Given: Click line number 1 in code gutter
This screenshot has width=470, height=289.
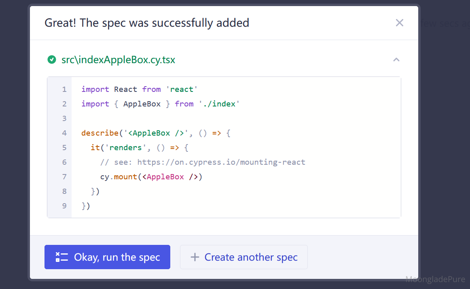Looking at the screenshot, I should coord(64,89).
